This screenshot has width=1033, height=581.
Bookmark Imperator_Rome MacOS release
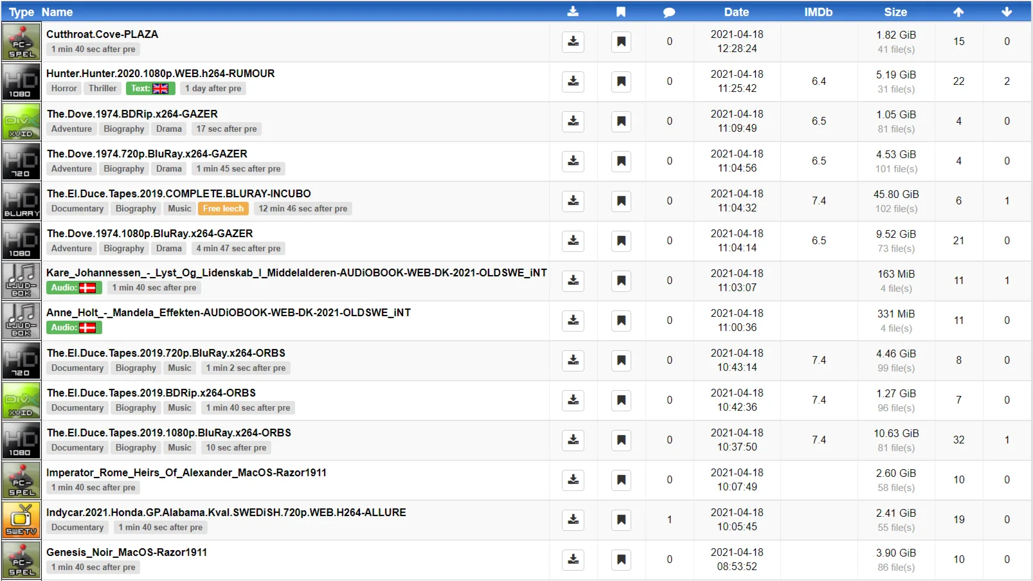(x=621, y=480)
